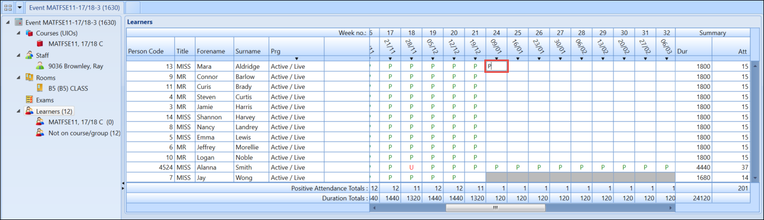Click the Learners (12) people icon
This screenshot has width=764, height=220.
click(x=29, y=111)
